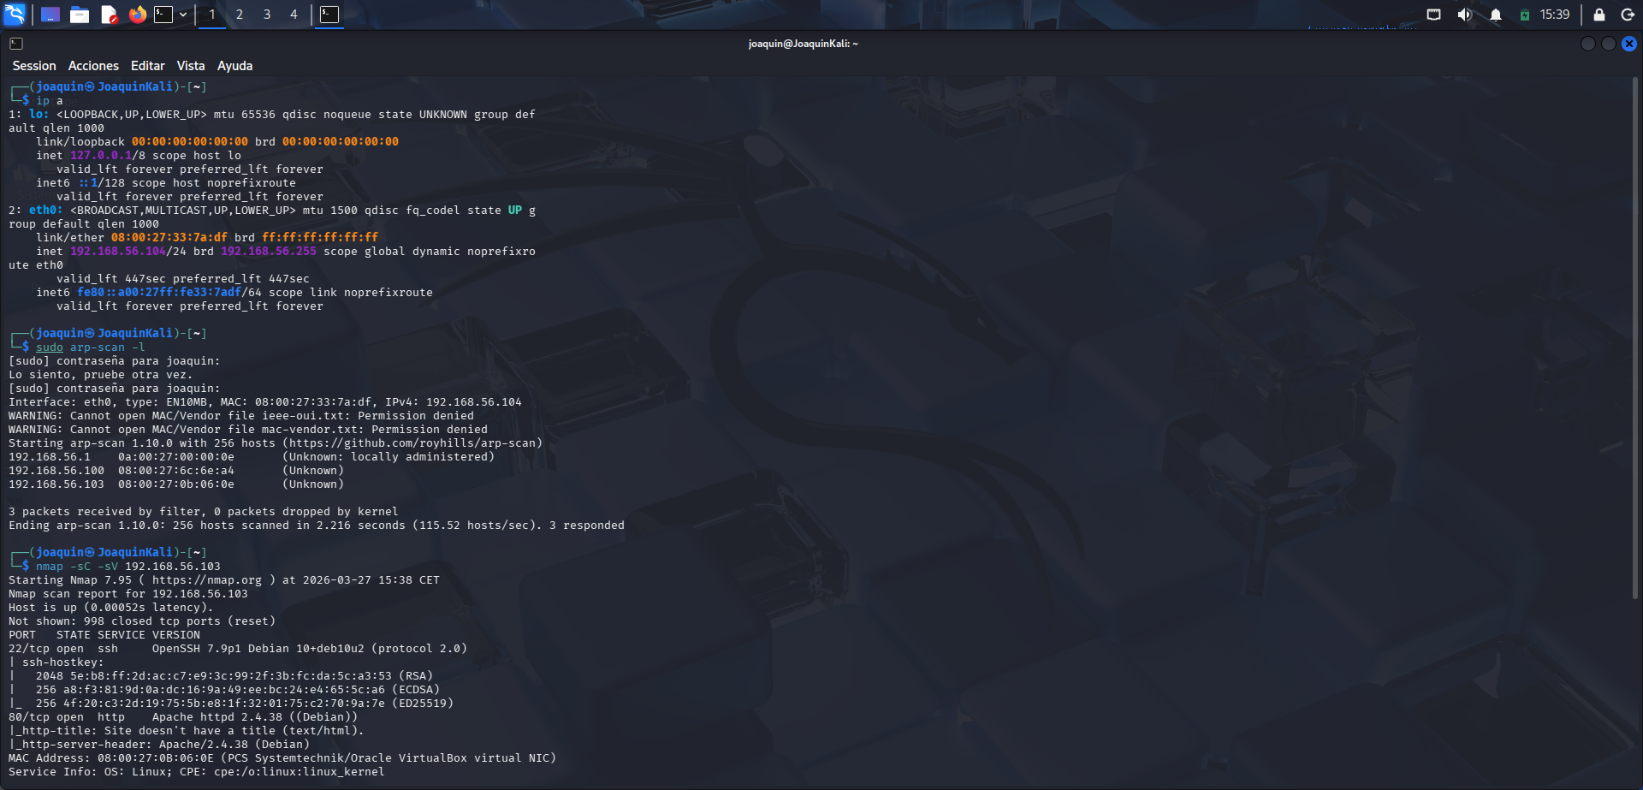Screen dimensions: 1643x790
Task: Launch the text editor from the panel
Action: click(x=109, y=15)
